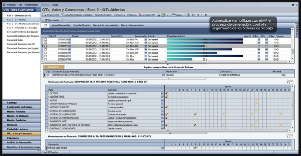This screenshot has width=301, height=156.
Task: Expand the Recursos sidebar section
Action: [22, 125]
